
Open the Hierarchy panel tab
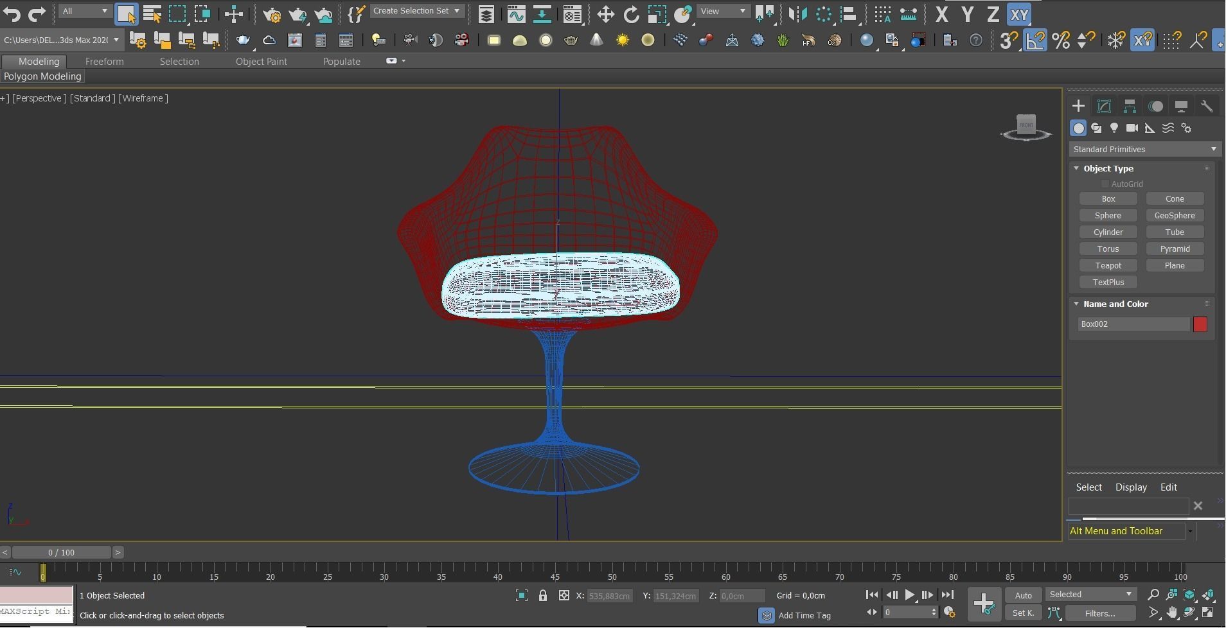click(1130, 106)
